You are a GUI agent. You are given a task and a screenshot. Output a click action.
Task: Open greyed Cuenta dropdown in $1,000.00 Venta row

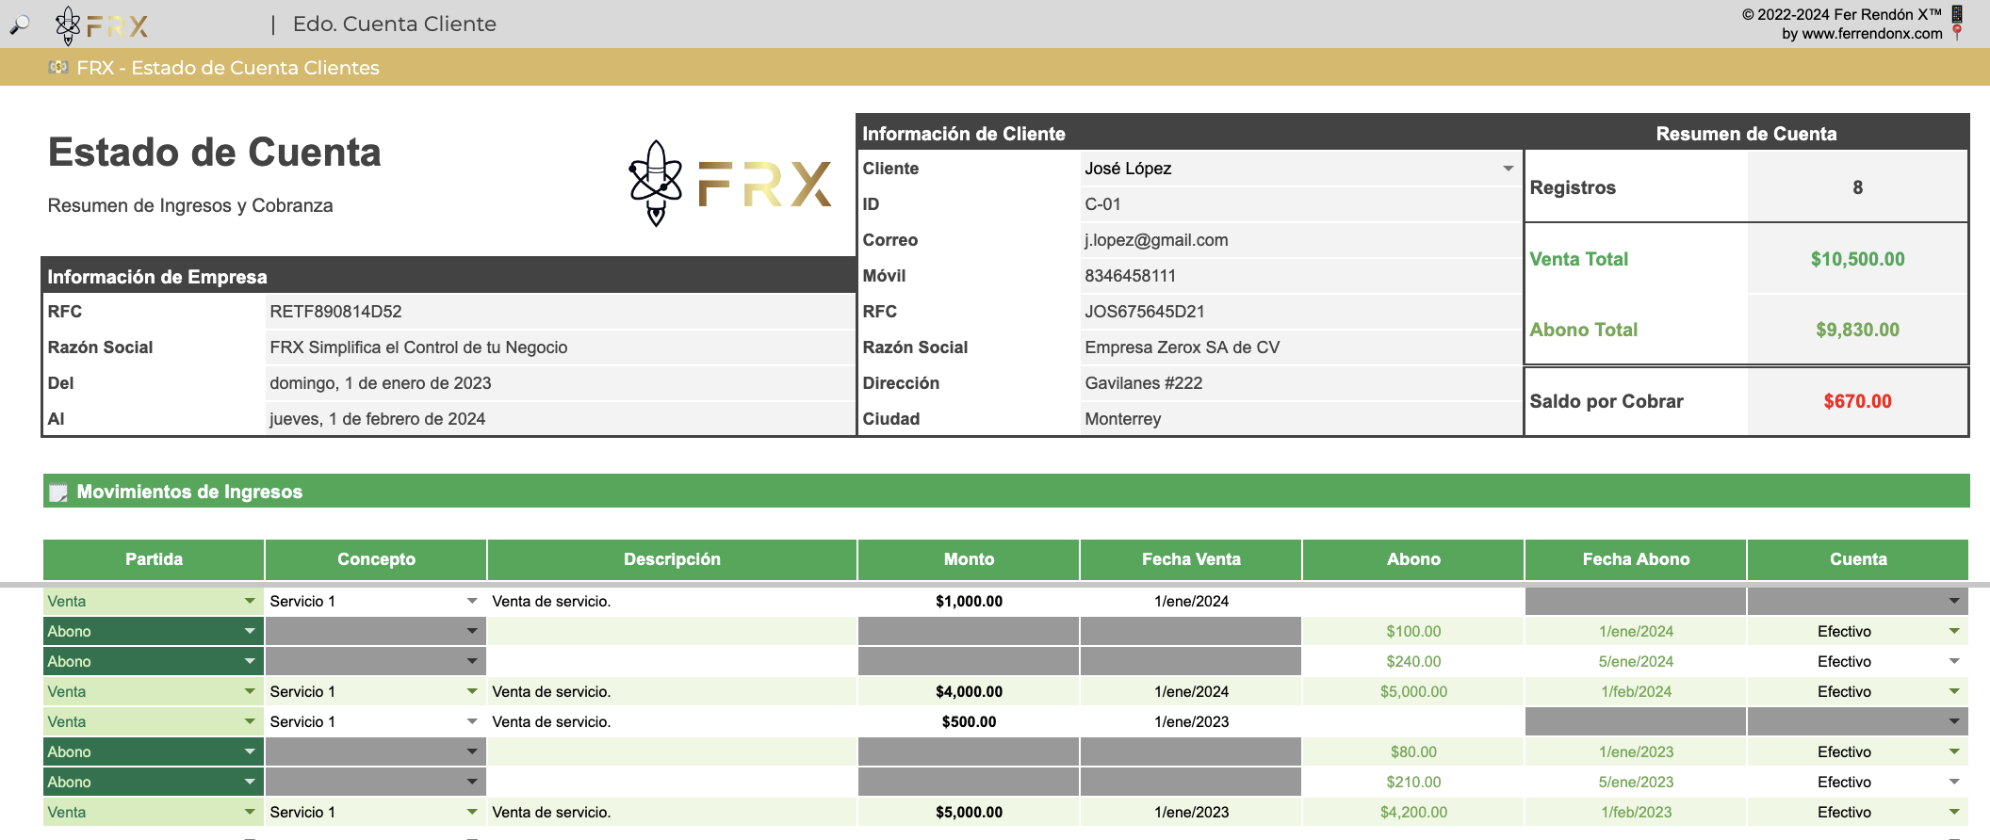[1954, 601]
